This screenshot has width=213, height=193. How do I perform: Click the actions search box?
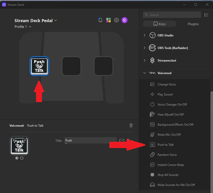pyautogui.click(x=172, y=15)
